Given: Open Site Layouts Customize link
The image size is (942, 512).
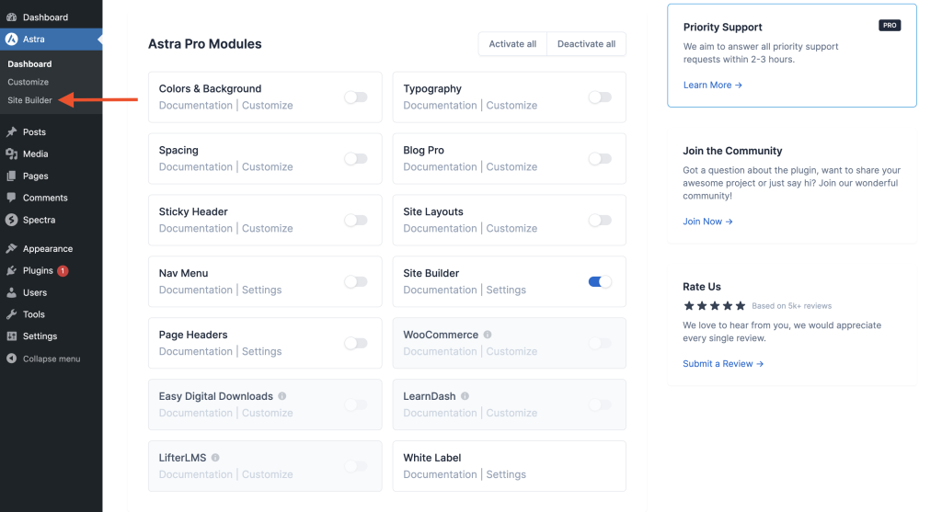Looking at the screenshot, I should [511, 228].
